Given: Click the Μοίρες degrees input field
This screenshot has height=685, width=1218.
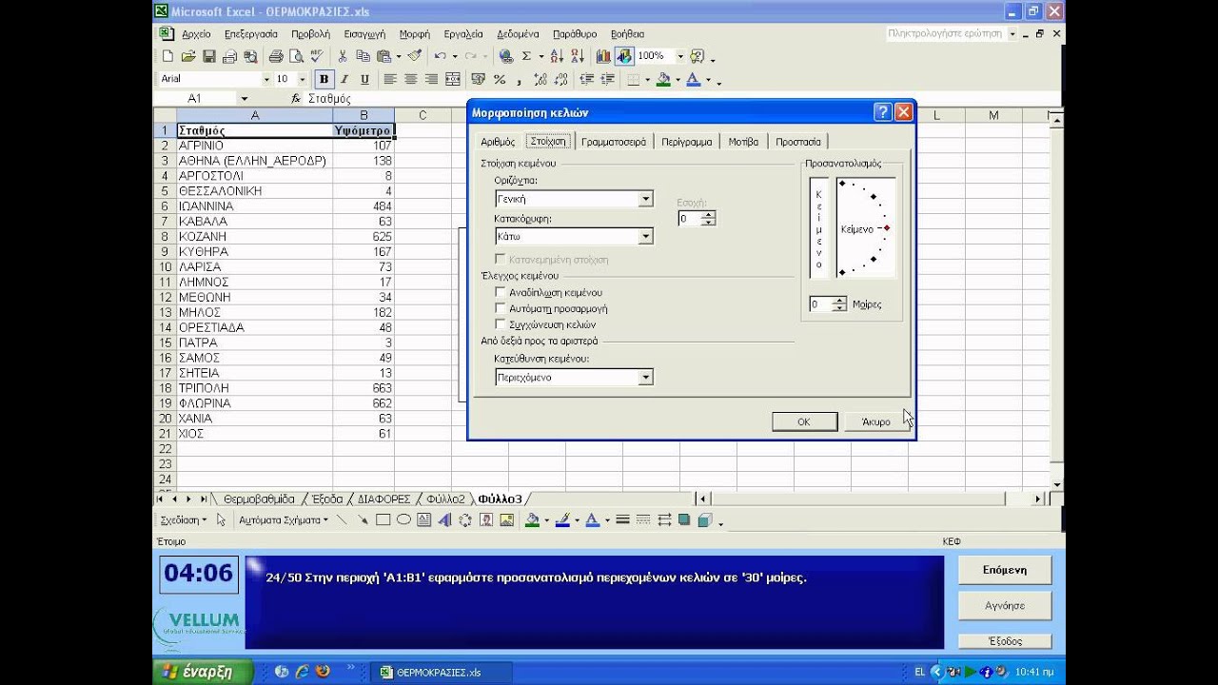Looking at the screenshot, I should (x=820, y=304).
